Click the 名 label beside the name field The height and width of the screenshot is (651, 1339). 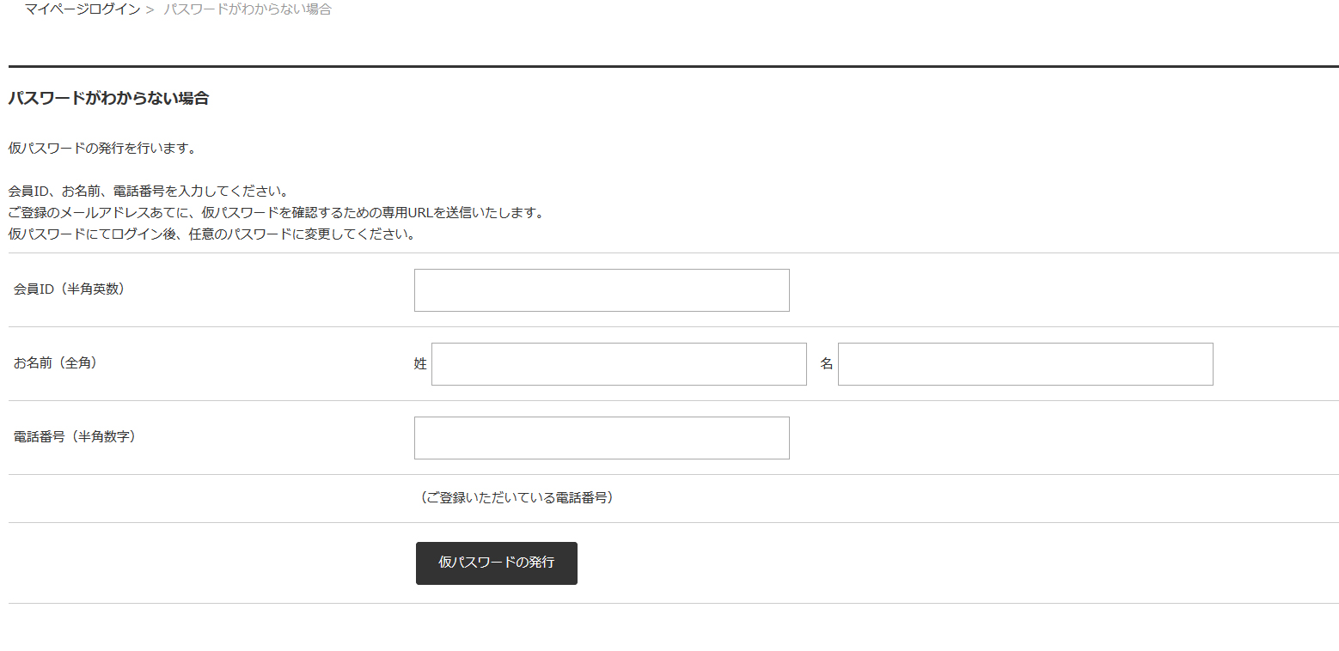pos(827,364)
